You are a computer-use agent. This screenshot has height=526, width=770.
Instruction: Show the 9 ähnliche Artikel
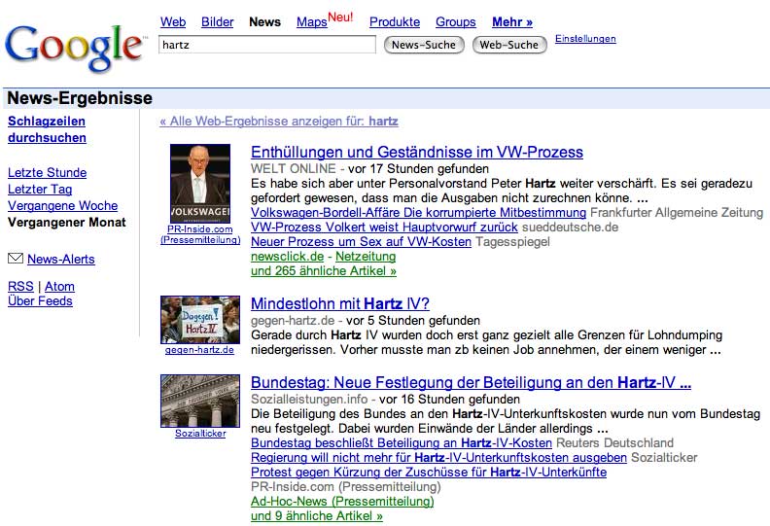click(x=316, y=515)
